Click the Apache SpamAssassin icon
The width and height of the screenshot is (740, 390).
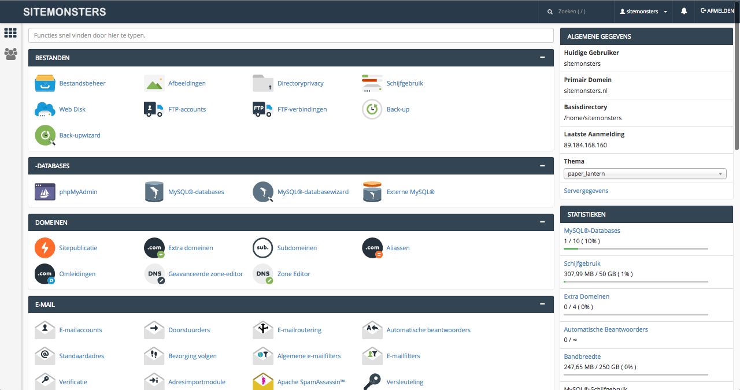point(263,381)
